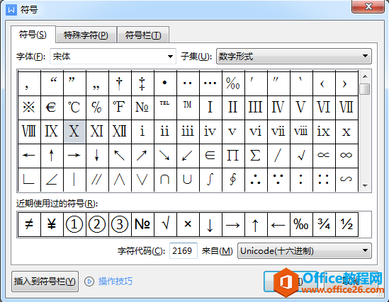Pick recently used yen ¥ symbol
This screenshot has width=389, height=302.
[x=52, y=224]
